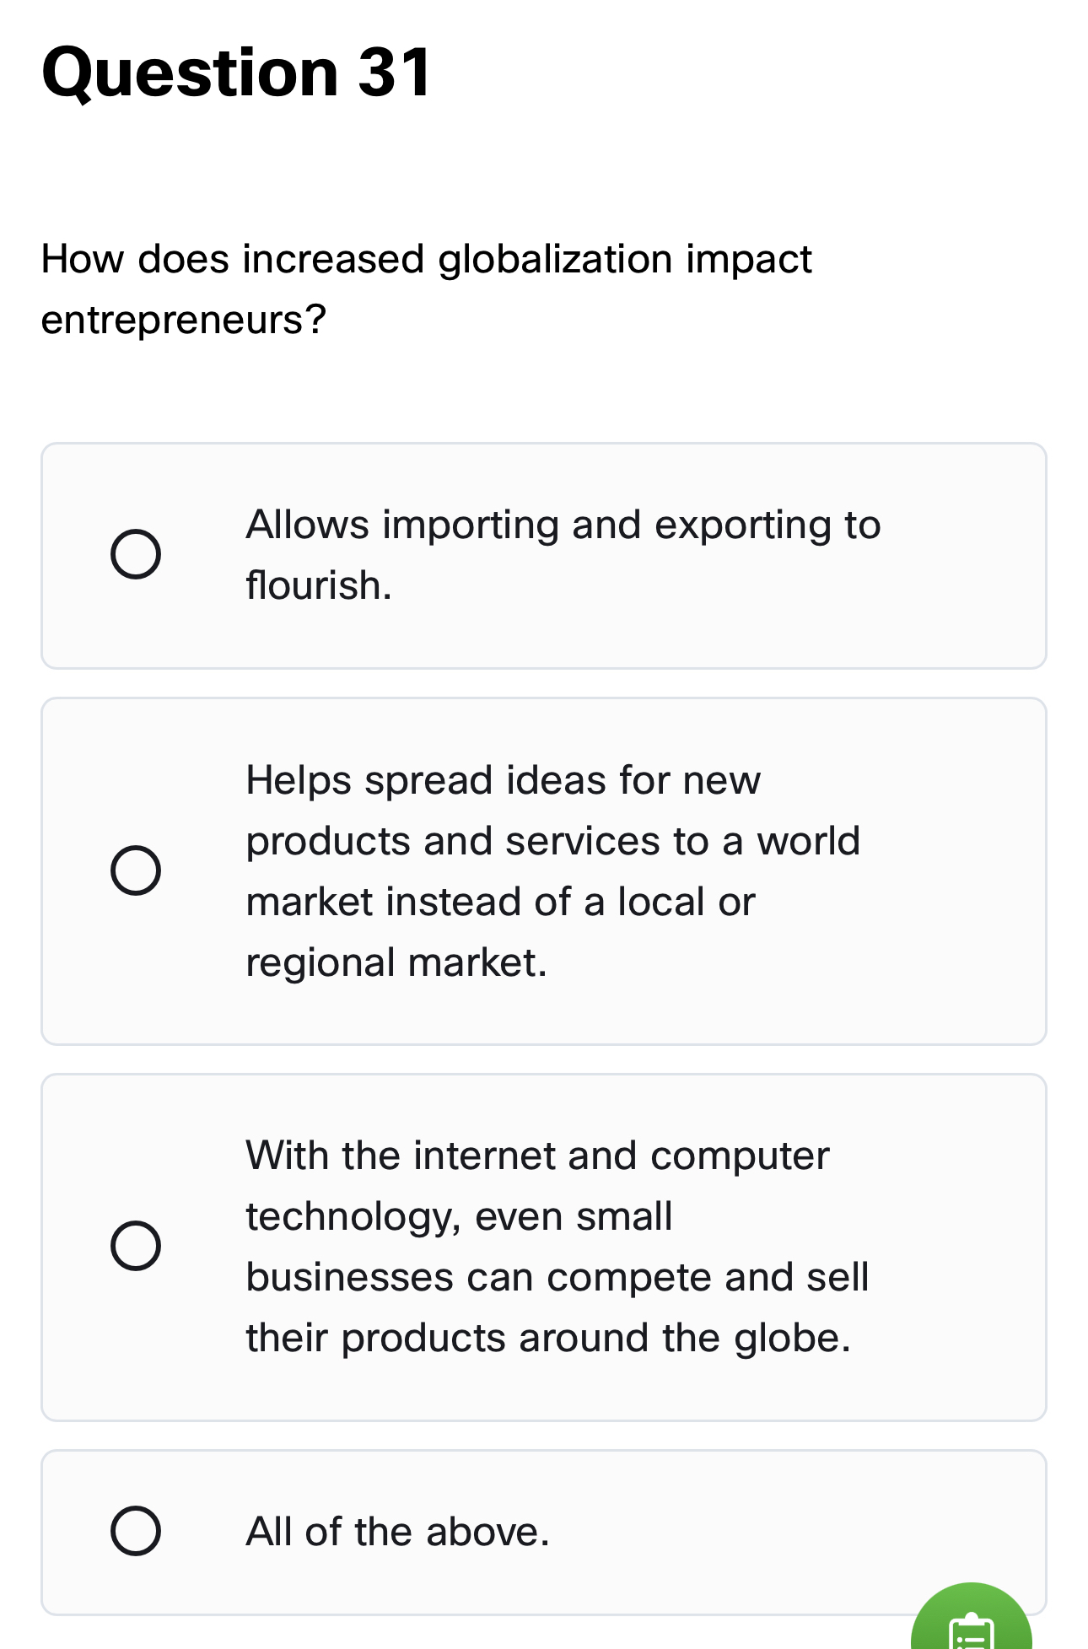Select radio for 'With the internet' answer

[136, 1246]
